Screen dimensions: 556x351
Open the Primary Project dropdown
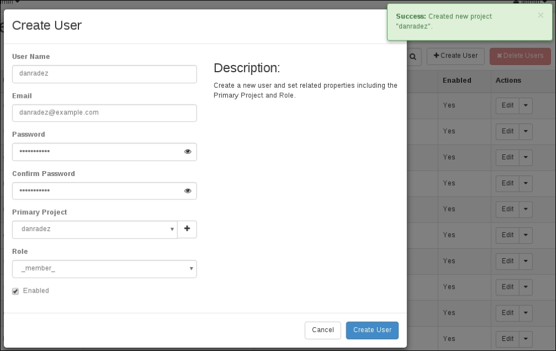point(95,229)
